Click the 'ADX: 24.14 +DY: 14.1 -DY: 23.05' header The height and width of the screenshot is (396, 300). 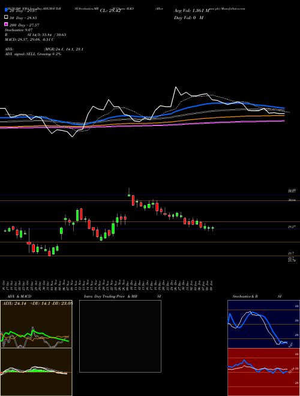[x=37, y=303]
